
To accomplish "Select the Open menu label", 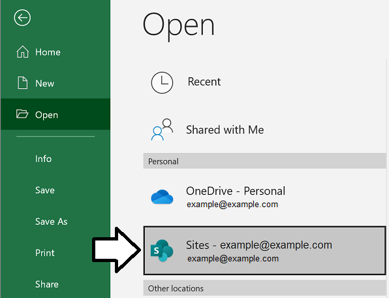I will (x=46, y=115).
